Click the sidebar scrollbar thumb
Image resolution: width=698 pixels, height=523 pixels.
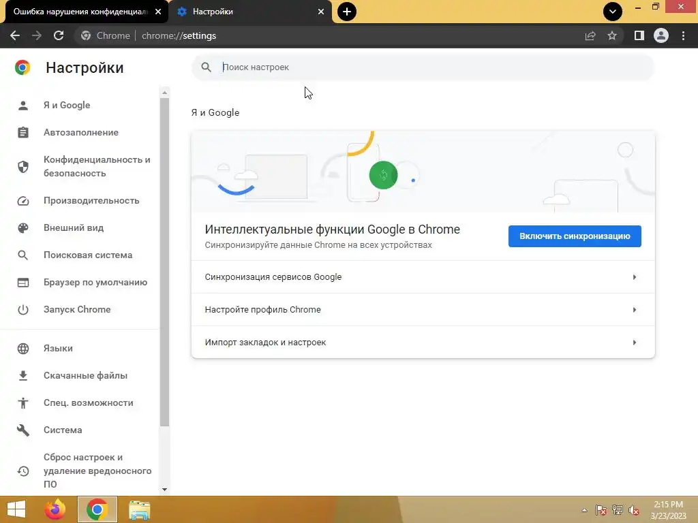165,262
